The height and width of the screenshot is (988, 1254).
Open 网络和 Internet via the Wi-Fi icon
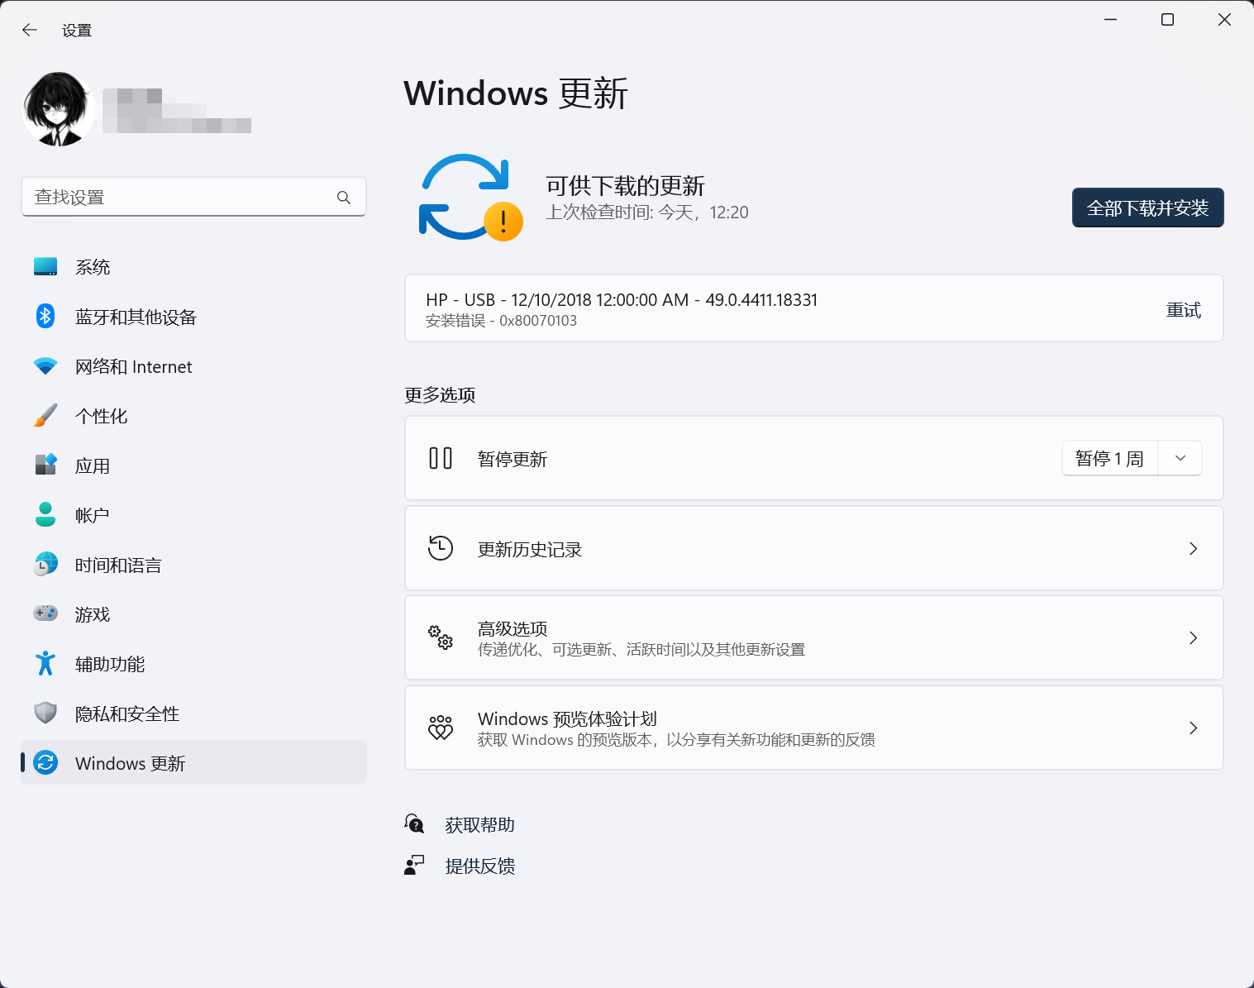[45, 366]
